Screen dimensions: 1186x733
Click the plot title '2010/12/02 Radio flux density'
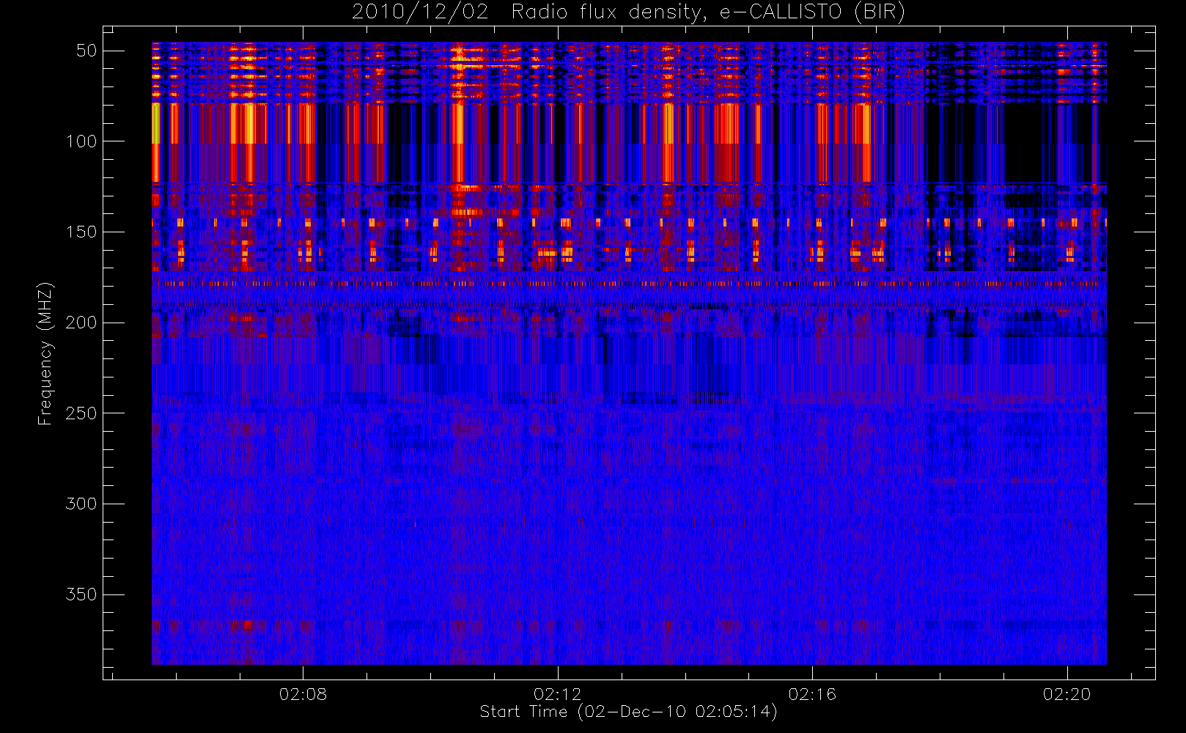pyautogui.click(x=629, y=12)
